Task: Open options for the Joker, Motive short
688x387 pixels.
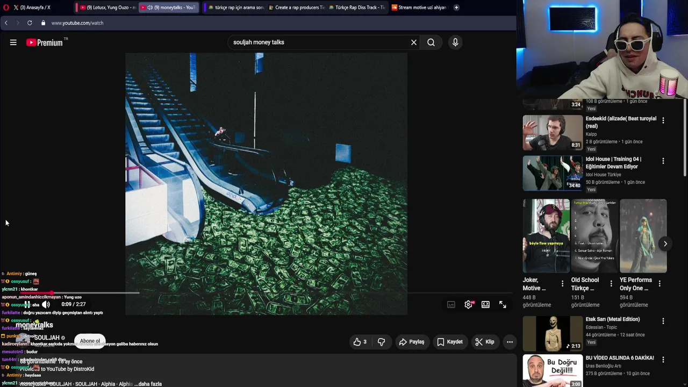Action: click(x=563, y=283)
